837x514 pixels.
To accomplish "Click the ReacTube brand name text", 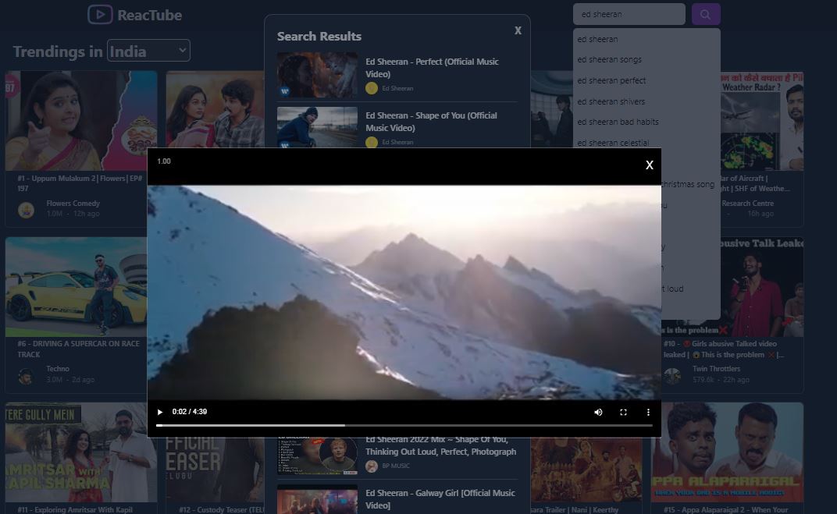I will pyautogui.click(x=149, y=15).
